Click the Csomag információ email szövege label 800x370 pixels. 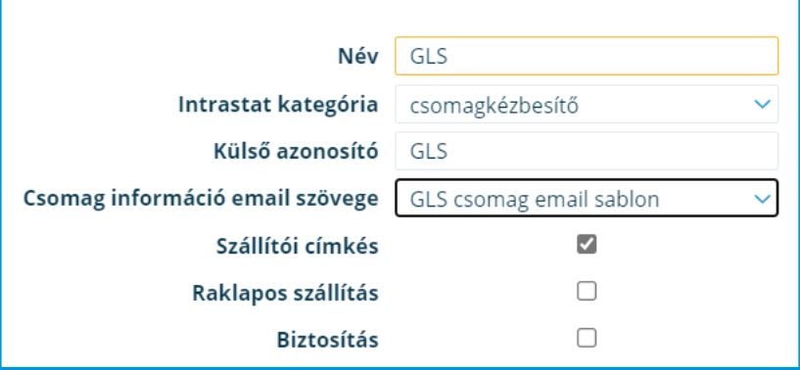(201, 199)
